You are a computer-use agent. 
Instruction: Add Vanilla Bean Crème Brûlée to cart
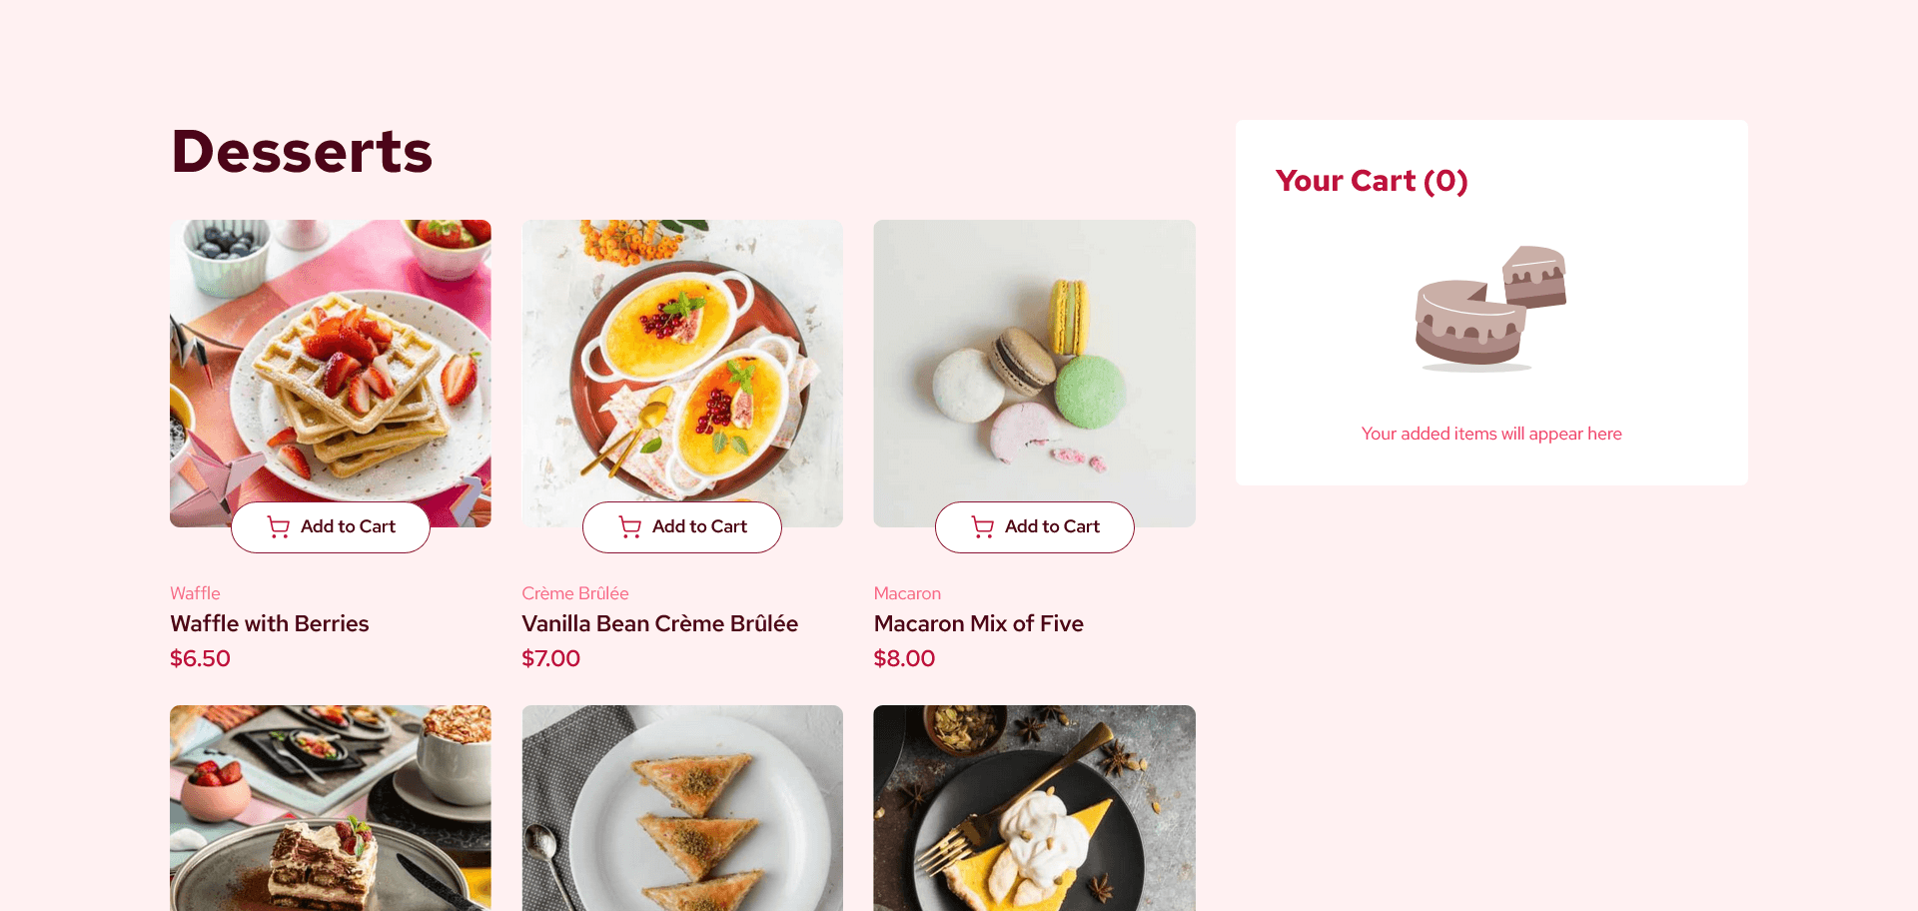[682, 527]
